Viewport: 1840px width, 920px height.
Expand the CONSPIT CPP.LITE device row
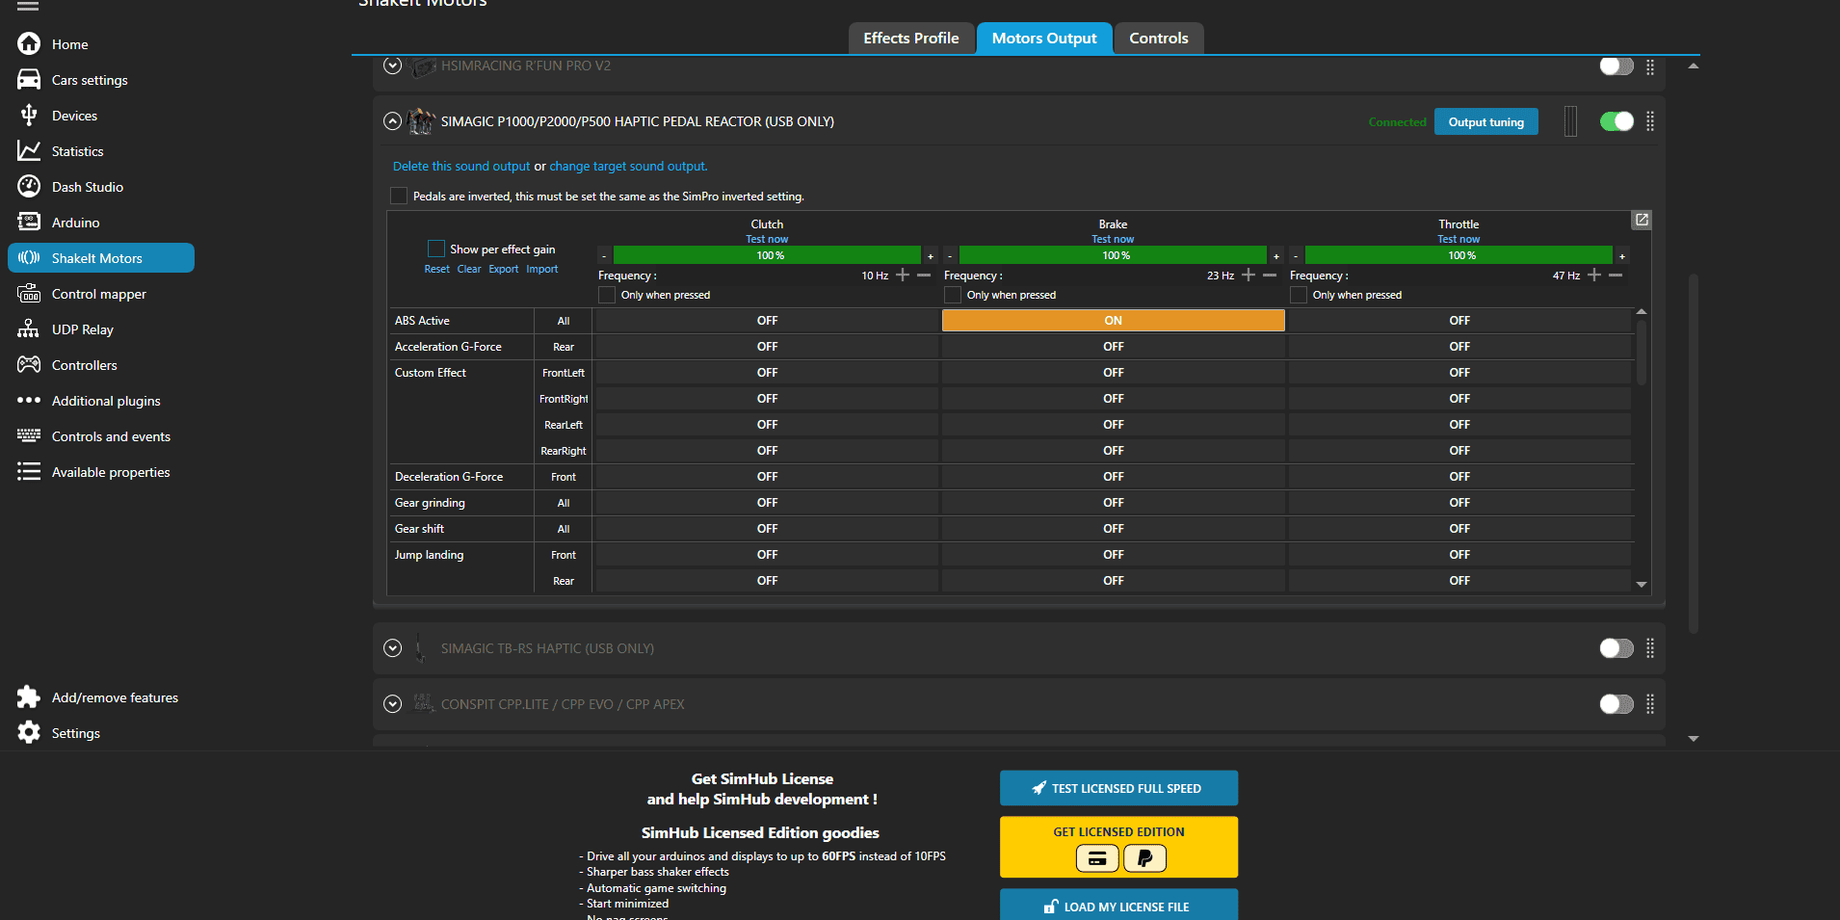point(392,704)
